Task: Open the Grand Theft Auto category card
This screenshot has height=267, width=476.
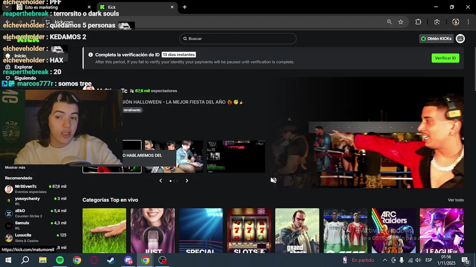Action: coord(297,231)
